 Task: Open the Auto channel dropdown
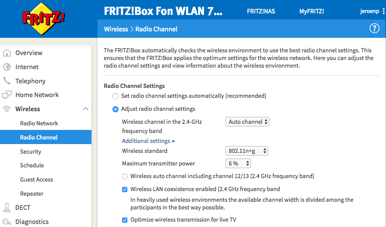(248, 122)
